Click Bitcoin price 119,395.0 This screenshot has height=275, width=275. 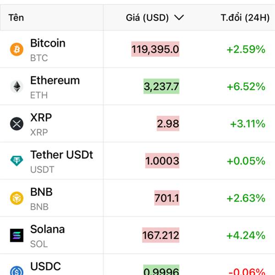155,49
